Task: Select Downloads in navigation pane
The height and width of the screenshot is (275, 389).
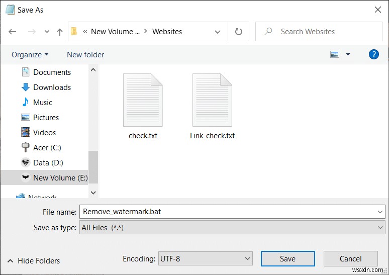Action: click(x=52, y=87)
